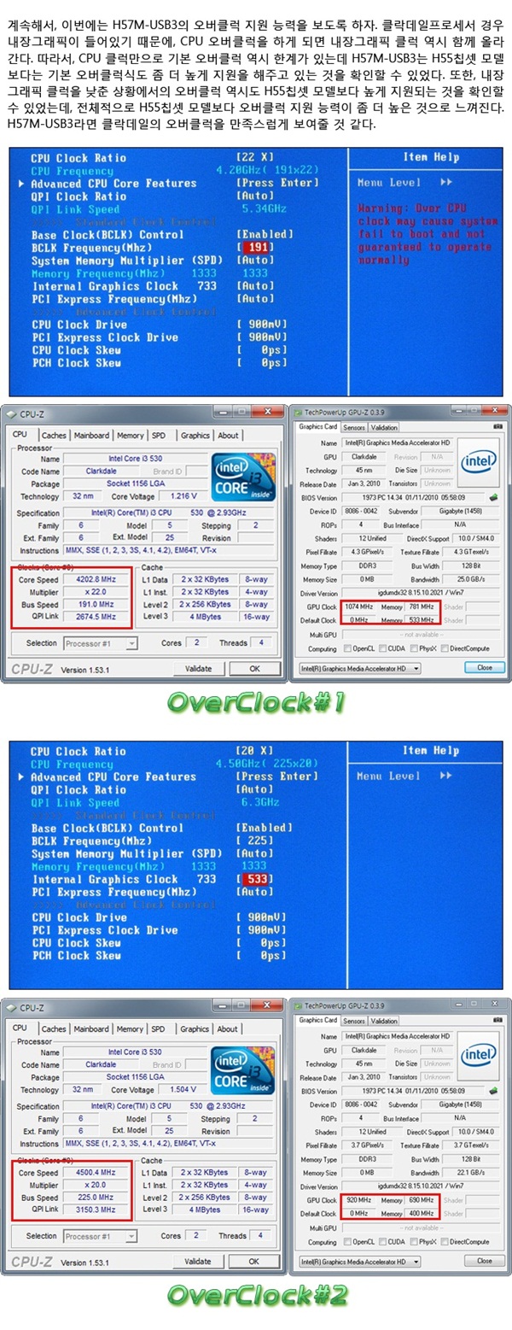Image resolution: width=512 pixels, height=1330 pixels.
Task: Click the Core Voltage value 1.504 V in CPU-Z
Action: coord(183,1089)
